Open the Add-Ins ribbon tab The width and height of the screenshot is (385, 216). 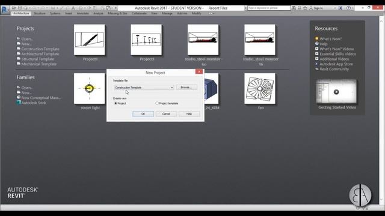click(x=182, y=13)
